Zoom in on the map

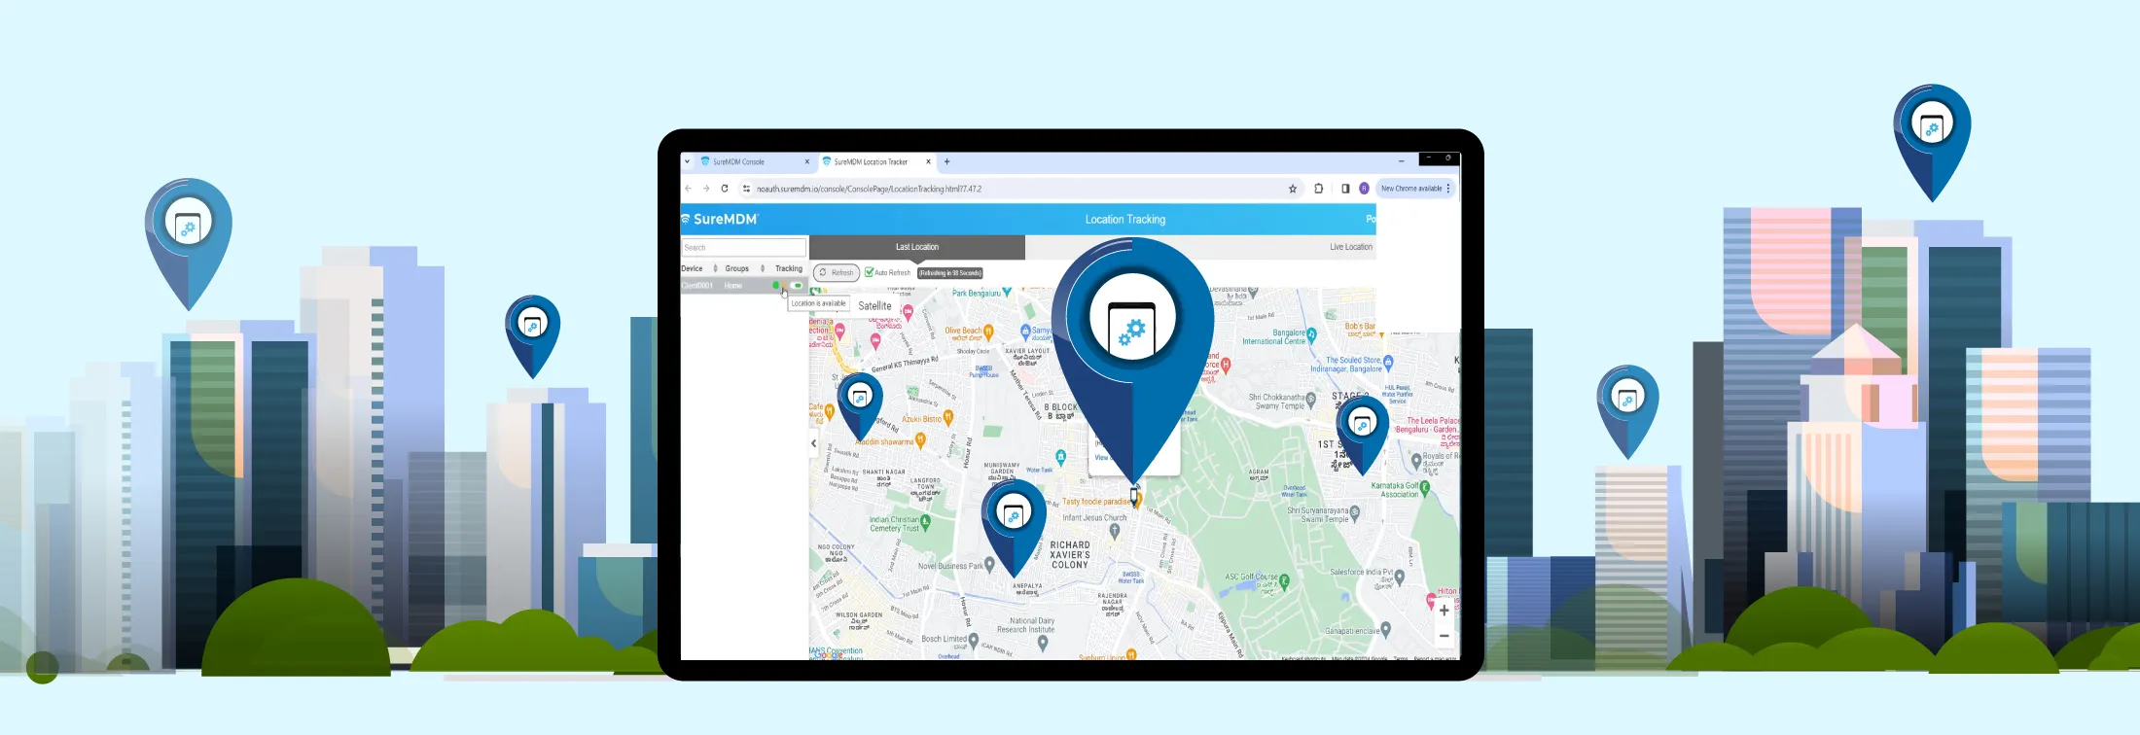[x=1444, y=612]
